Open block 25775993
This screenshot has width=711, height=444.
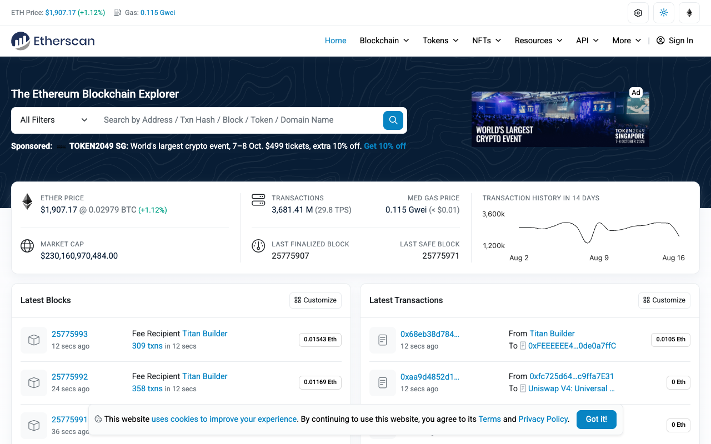point(69,334)
